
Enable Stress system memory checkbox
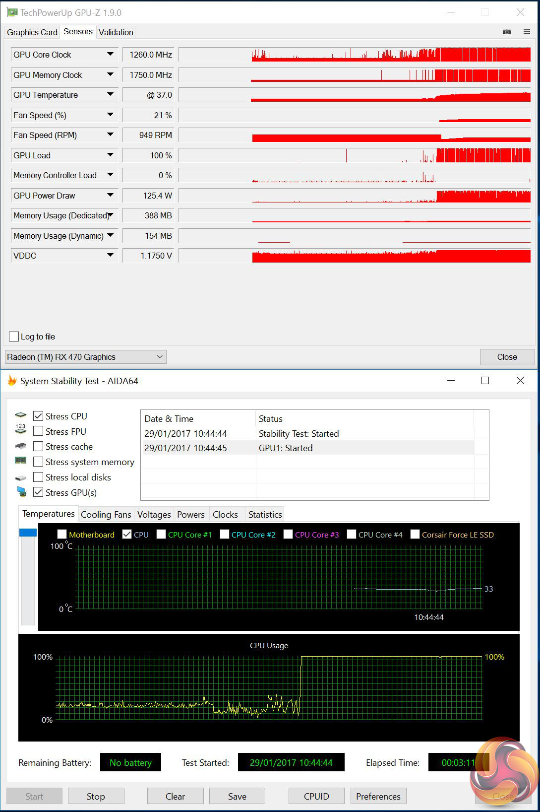point(38,462)
